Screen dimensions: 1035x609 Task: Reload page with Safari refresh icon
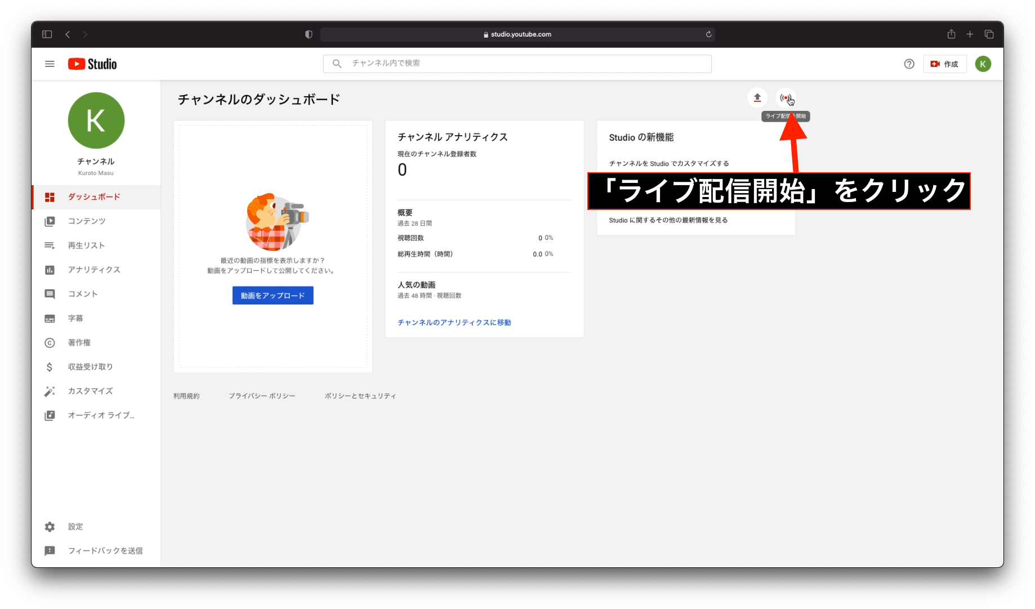tap(708, 34)
